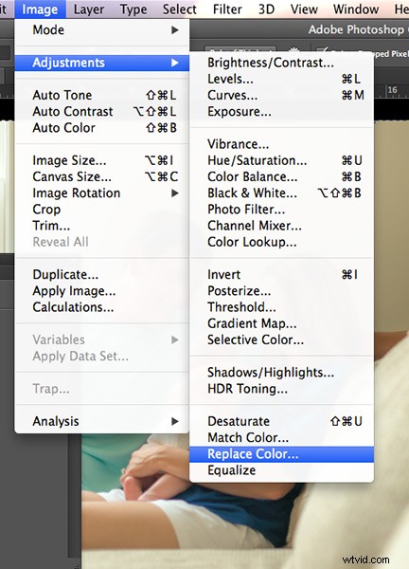Choose Auto Tone command

102,95
